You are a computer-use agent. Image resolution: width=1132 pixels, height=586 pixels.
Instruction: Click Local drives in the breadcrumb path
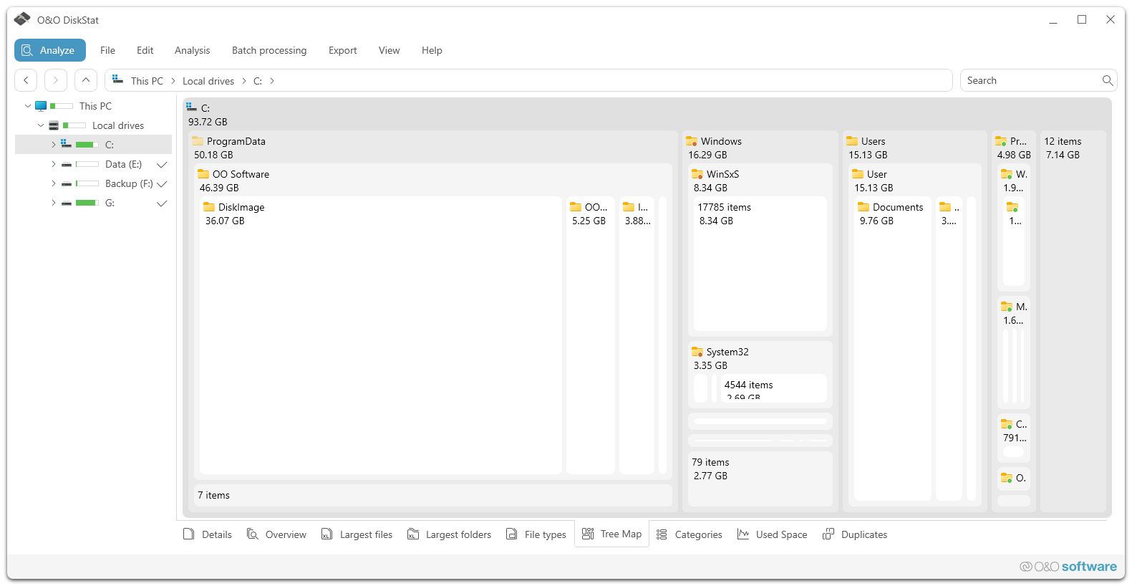tap(208, 81)
